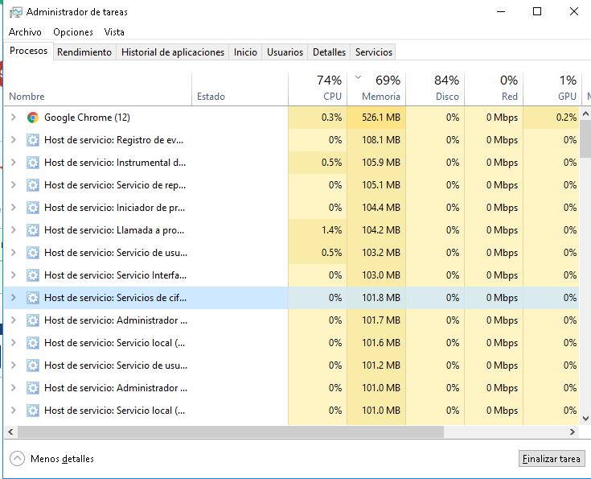Viewport: 591px width, 479px height.
Task: Sort by the Red column header
Action: pyautogui.click(x=495, y=89)
